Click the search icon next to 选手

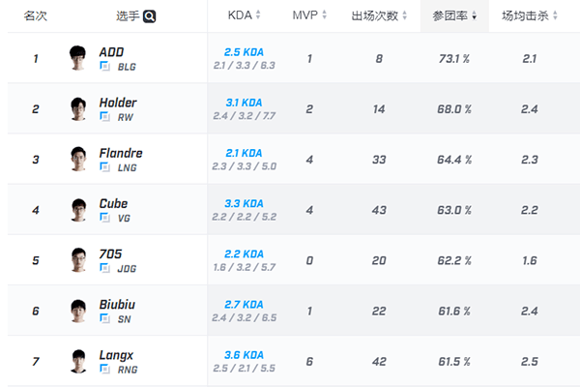tap(151, 16)
